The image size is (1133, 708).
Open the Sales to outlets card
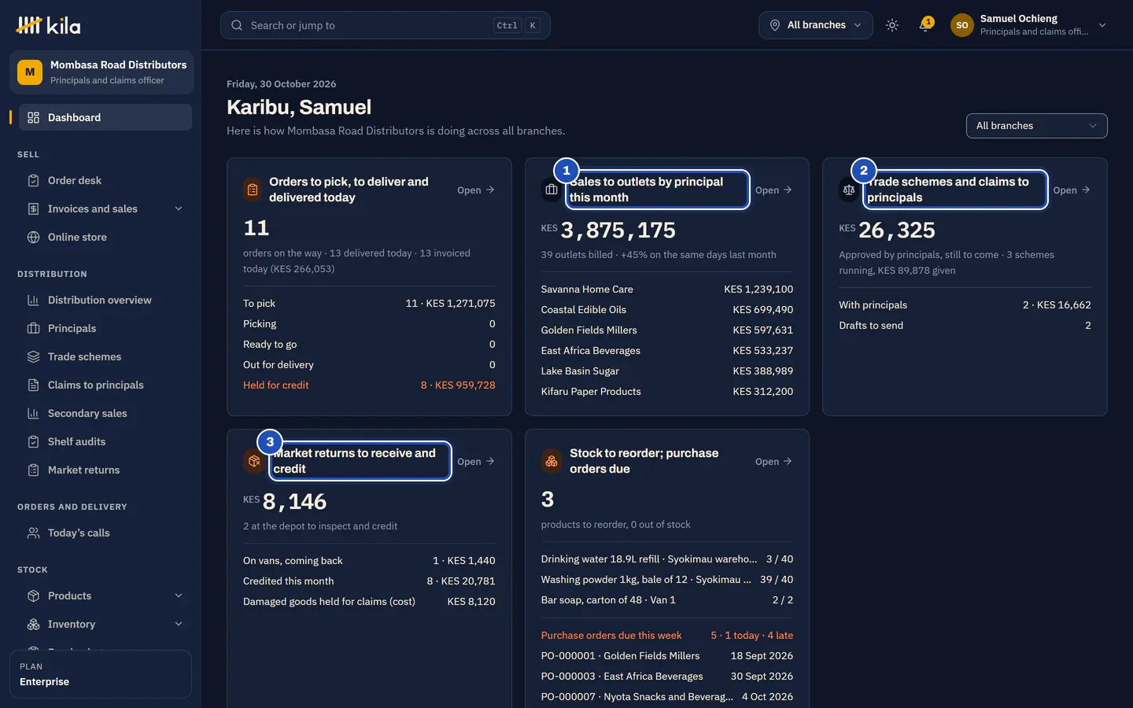pyautogui.click(x=773, y=190)
